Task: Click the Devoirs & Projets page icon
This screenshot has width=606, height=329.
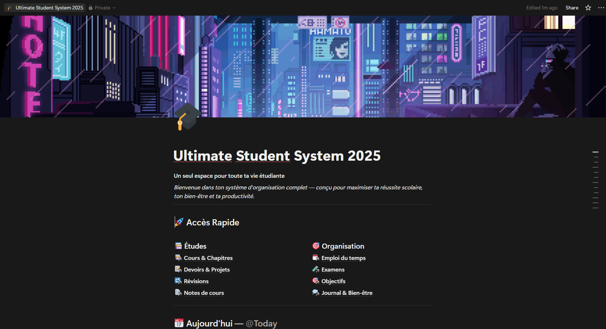Action: pos(178,269)
